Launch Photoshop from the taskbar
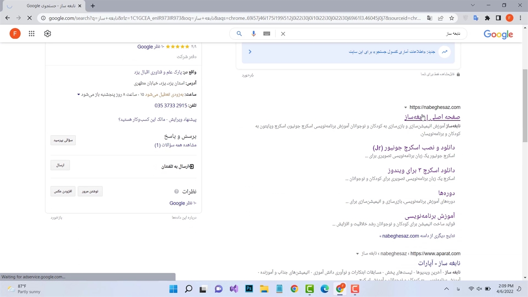This screenshot has height=297, width=528. 249,289
